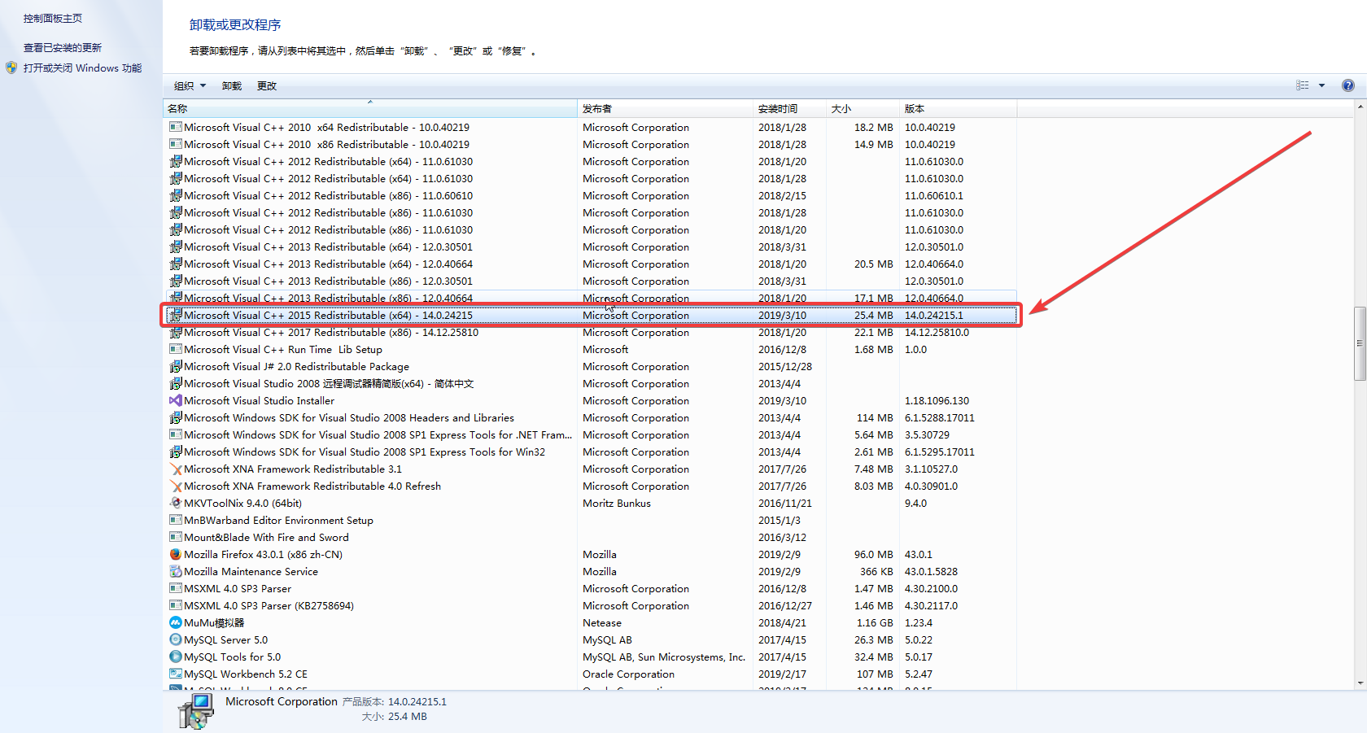Click the scrollbar down arrow
Viewport: 1367px width, 733px height.
point(1360,683)
